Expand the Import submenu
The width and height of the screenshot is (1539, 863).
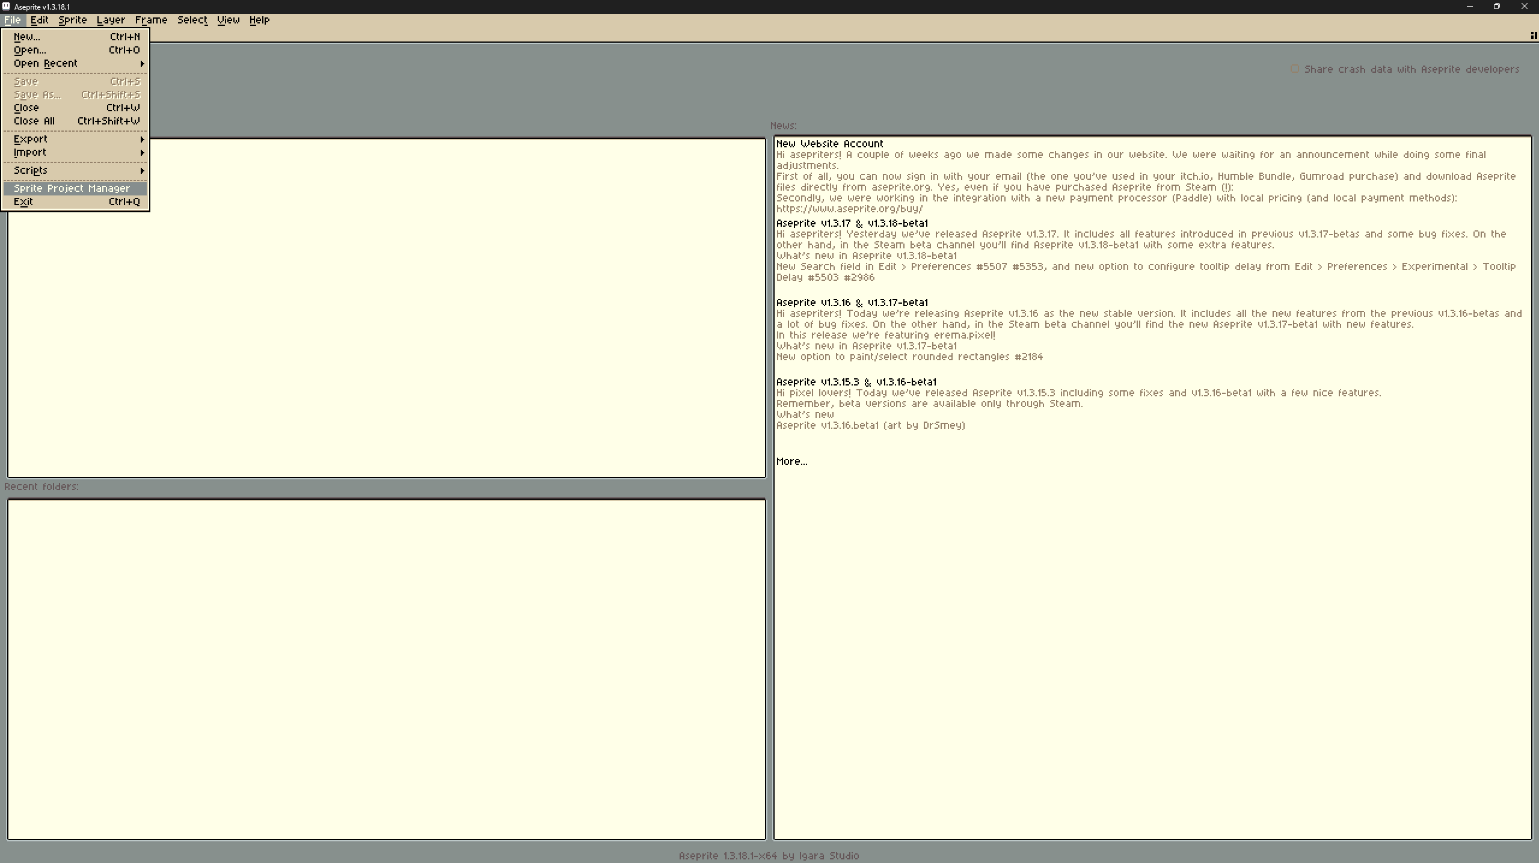(75, 152)
